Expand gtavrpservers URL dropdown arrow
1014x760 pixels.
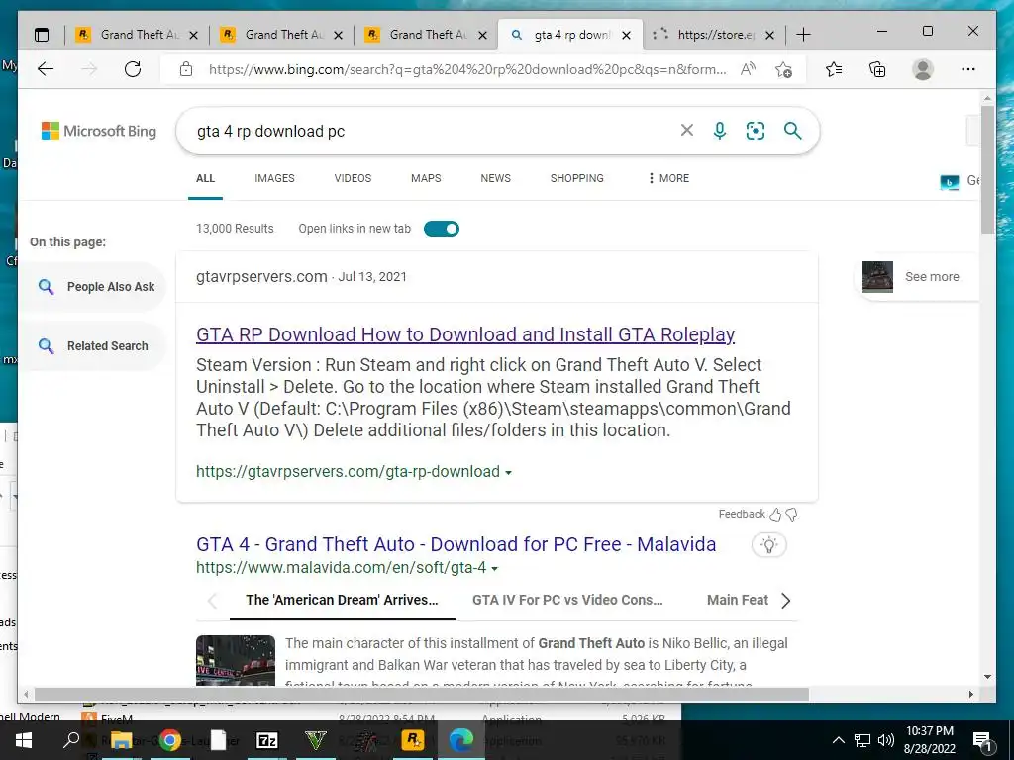508,473
